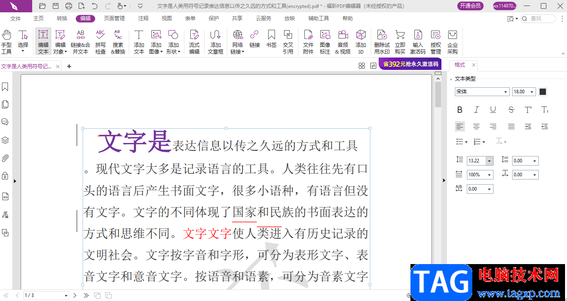Click the 交叉引用 cross reference icon
Image resolution: width=567 pixels, height=301 pixels.
pyautogui.click(x=288, y=42)
